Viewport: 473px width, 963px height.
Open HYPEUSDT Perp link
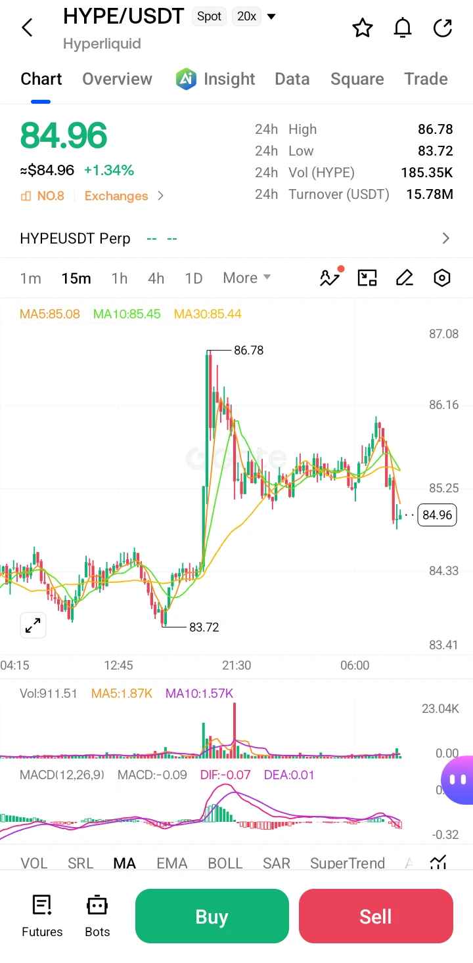[x=75, y=238]
